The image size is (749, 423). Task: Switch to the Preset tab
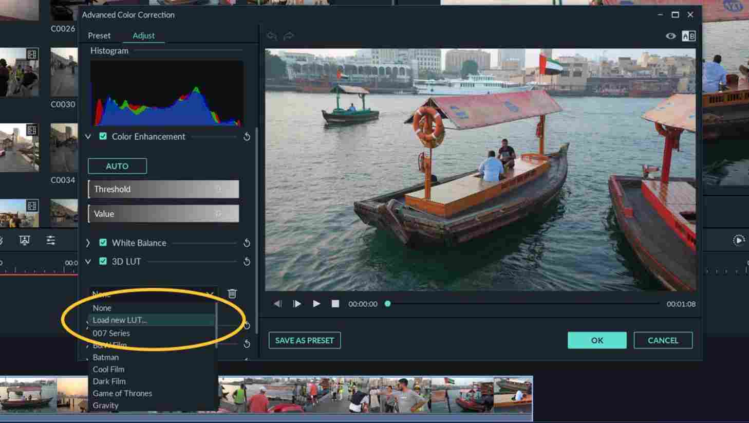pos(99,35)
